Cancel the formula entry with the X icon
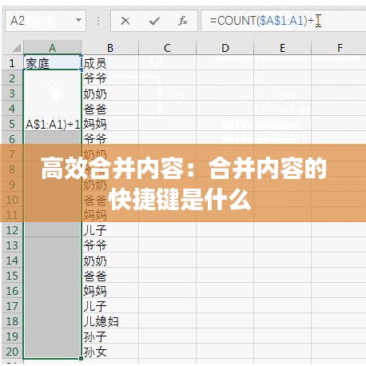Screen dimensions: 366x366 coord(125,21)
